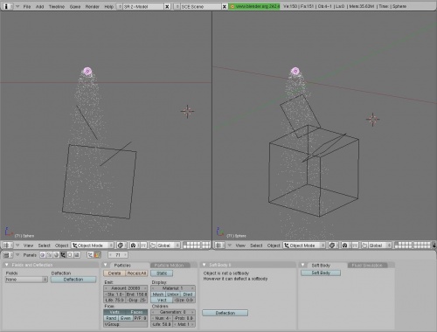Open right viewport Global orientation dropdown
This screenshot has height=332, width=437.
[x=380, y=246]
